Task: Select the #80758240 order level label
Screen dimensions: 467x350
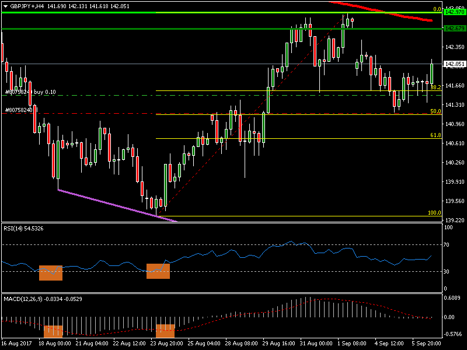Action: [18, 110]
